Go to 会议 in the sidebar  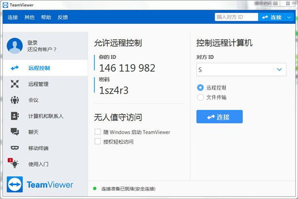[x=45, y=100]
